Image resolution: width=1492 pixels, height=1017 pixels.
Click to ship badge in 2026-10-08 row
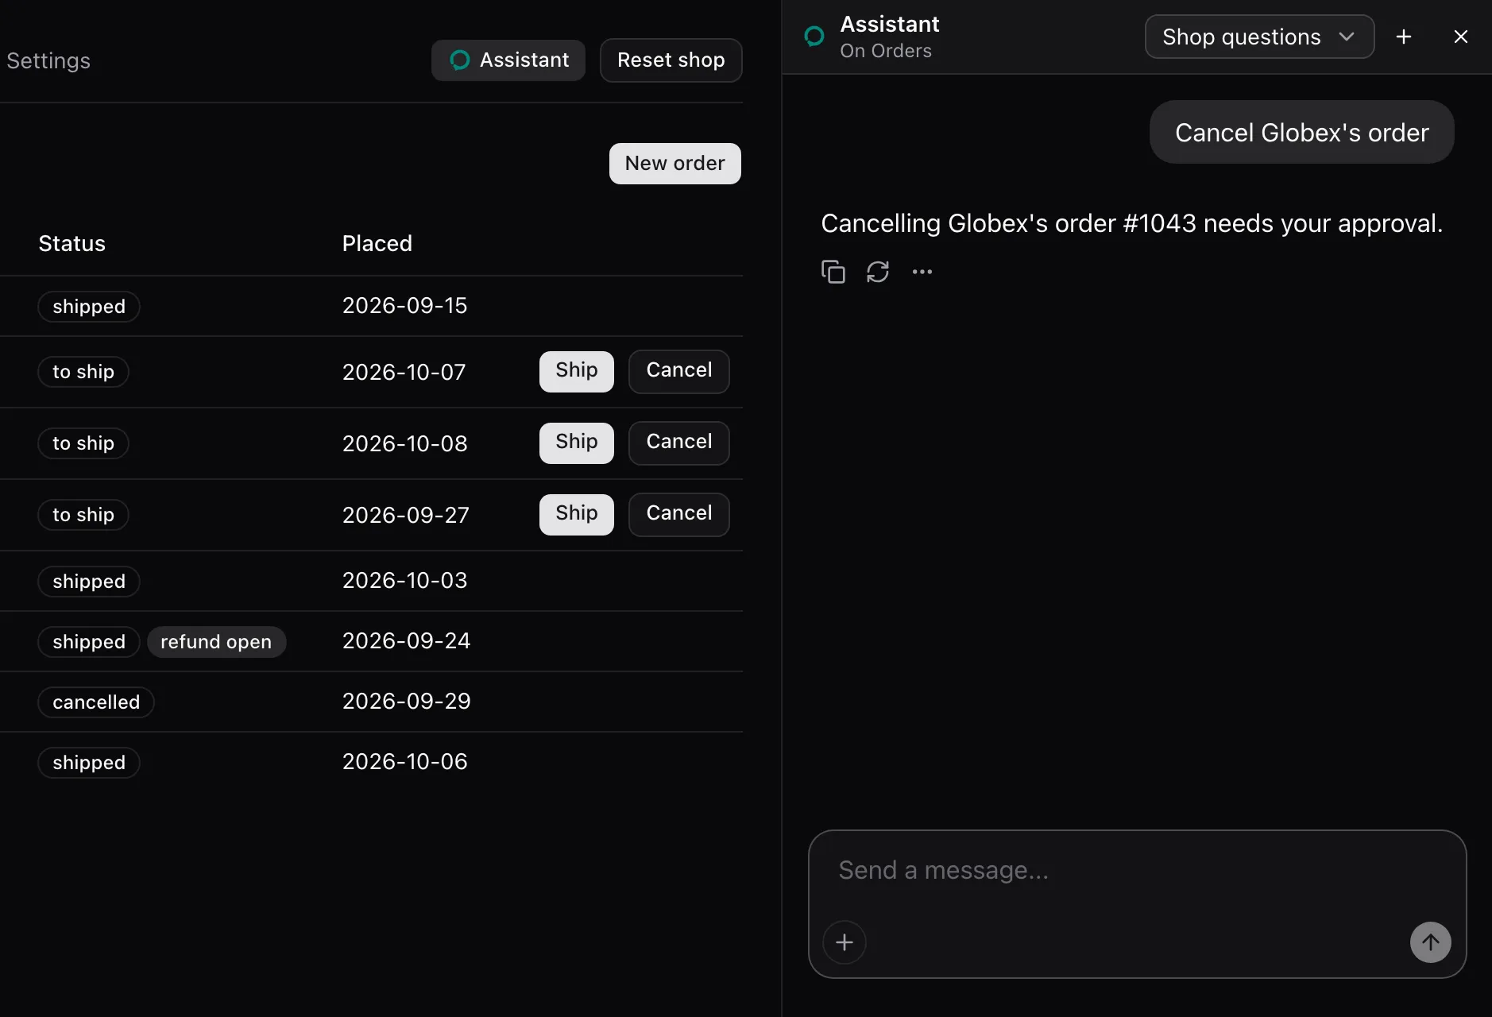coord(83,443)
